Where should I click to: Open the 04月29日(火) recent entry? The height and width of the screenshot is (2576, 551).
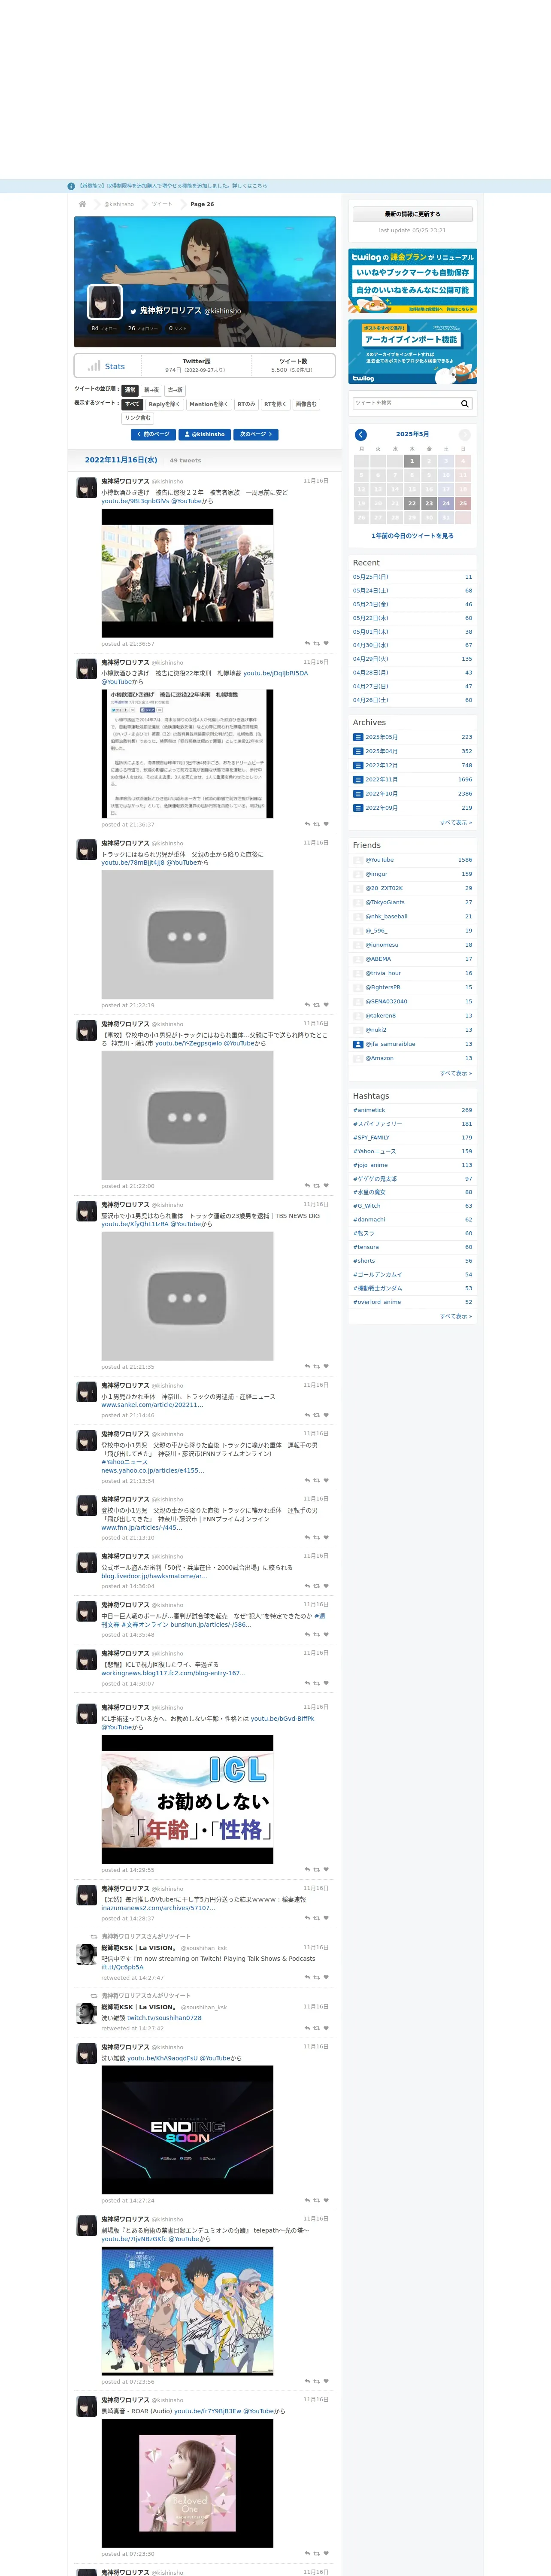(x=371, y=659)
